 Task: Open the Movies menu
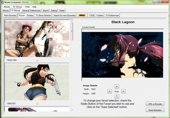pos(7,7)
